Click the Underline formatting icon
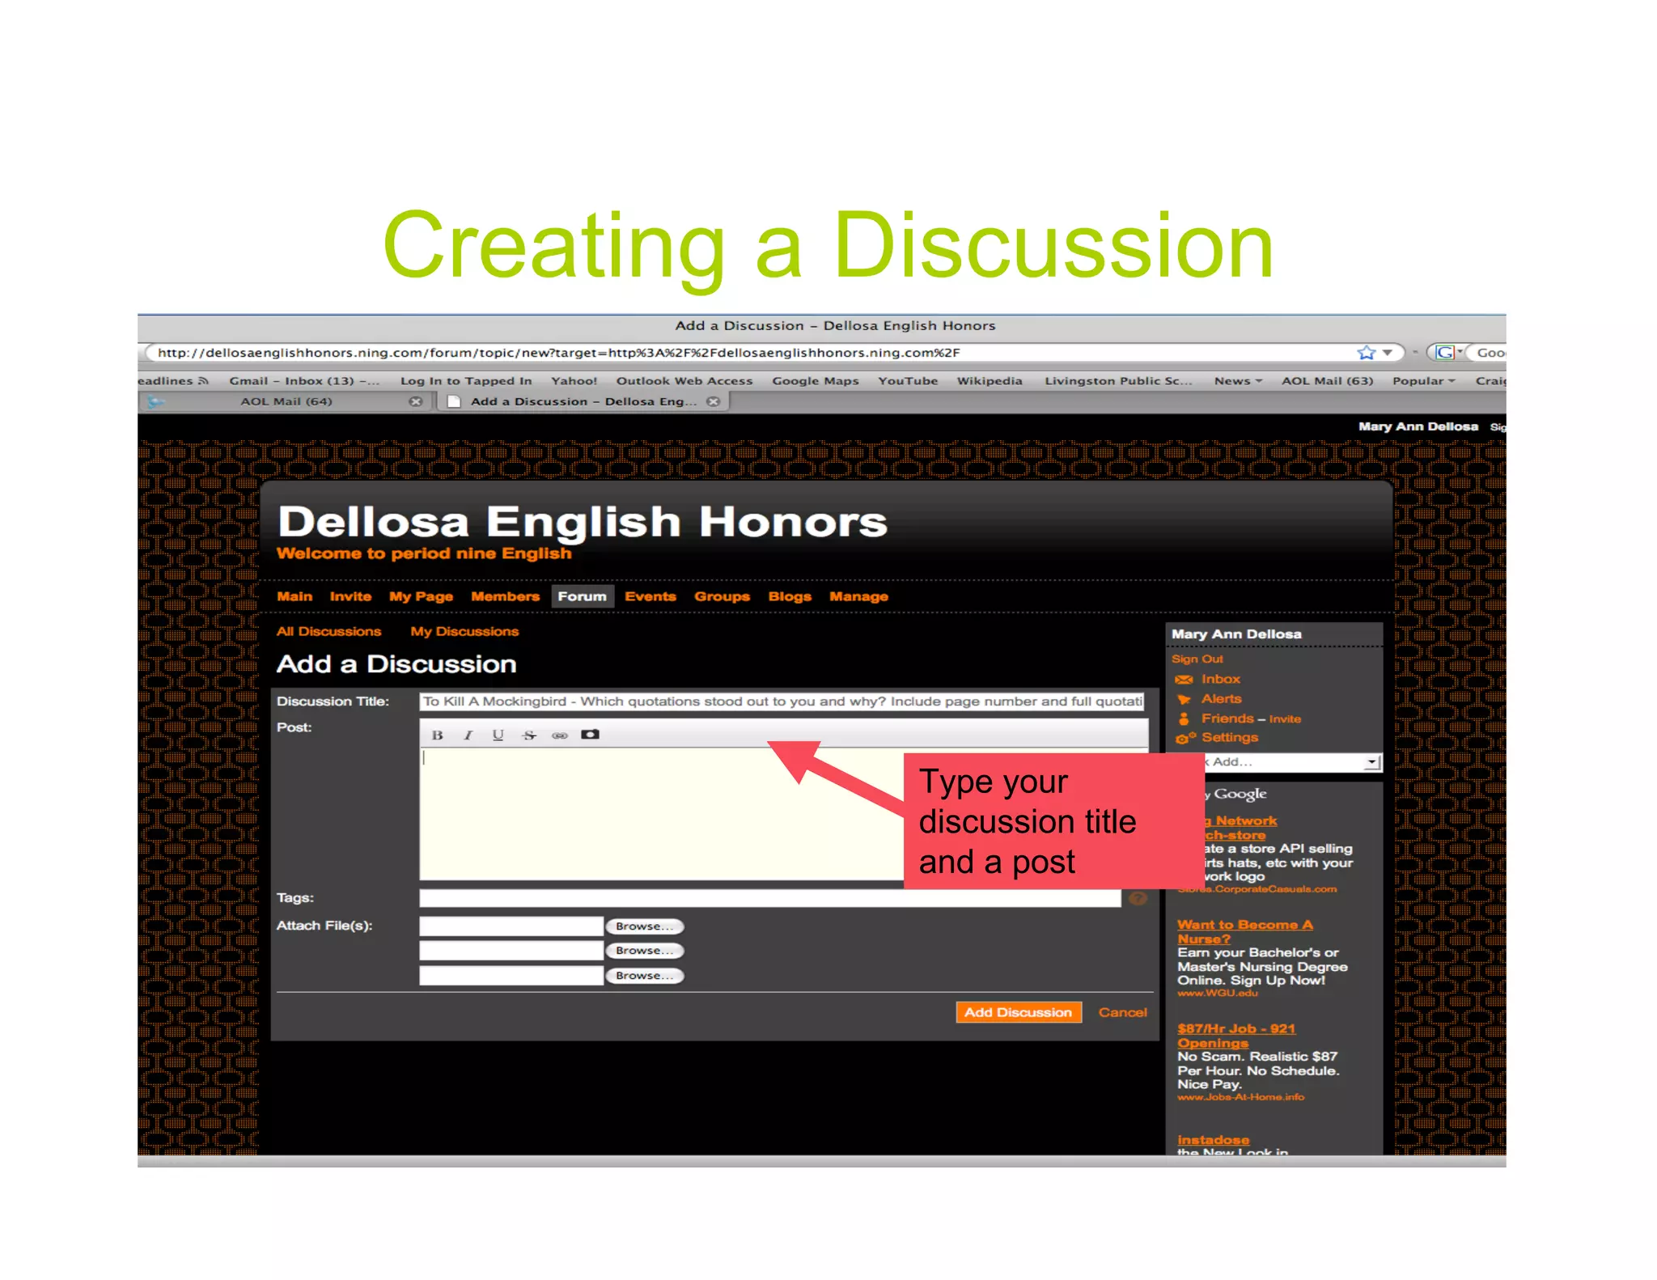The height and width of the screenshot is (1280, 1657). (x=498, y=735)
